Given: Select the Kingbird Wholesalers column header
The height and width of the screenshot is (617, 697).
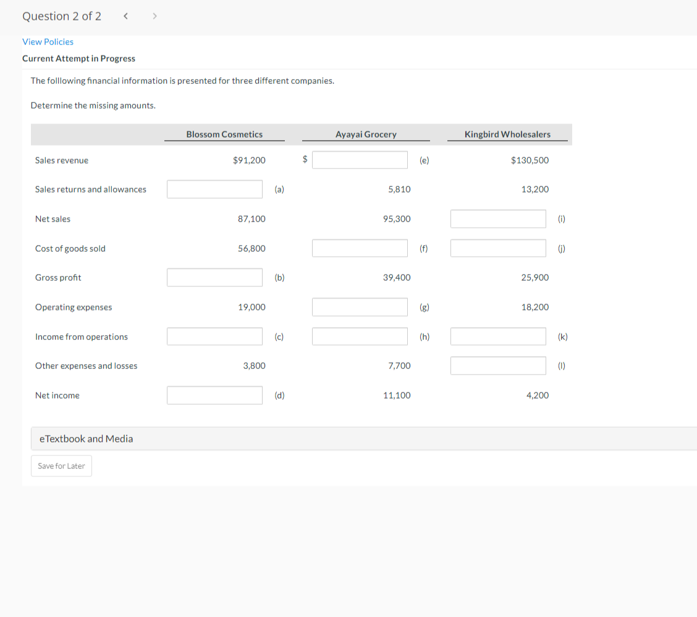Looking at the screenshot, I should point(507,134).
